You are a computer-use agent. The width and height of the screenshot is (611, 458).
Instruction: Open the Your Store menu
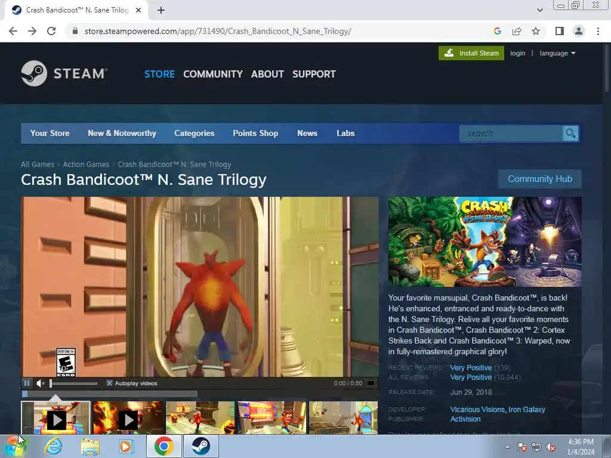50,133
